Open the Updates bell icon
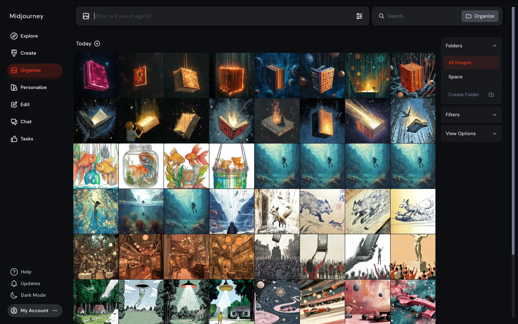Viewport: 518px width, 324px height. click(14, 283)
